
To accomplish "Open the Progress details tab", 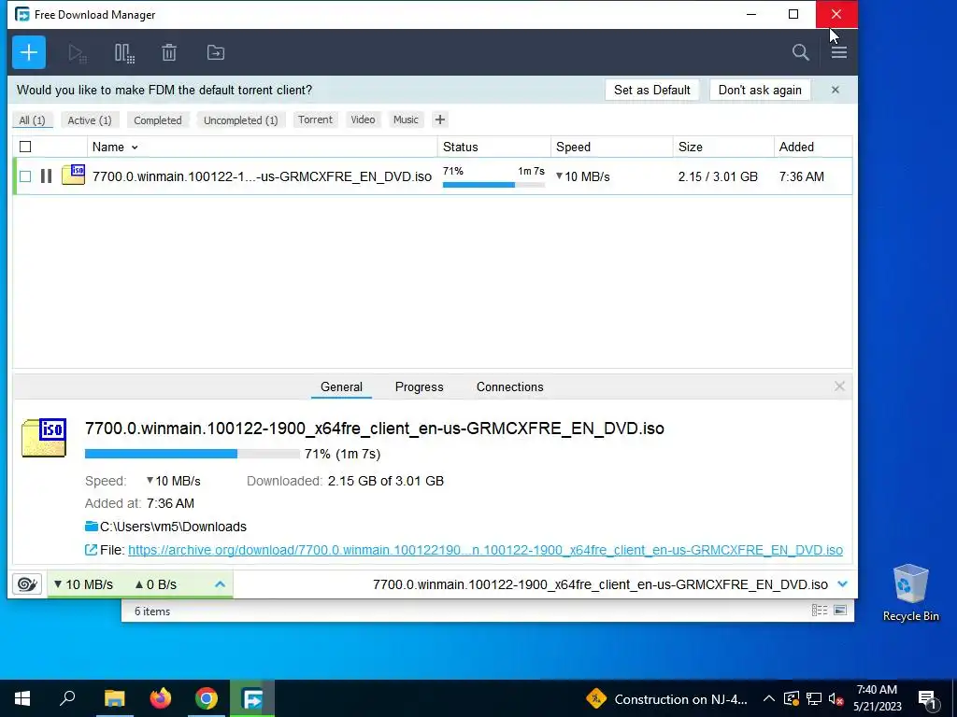I will [x=420, y=387].
